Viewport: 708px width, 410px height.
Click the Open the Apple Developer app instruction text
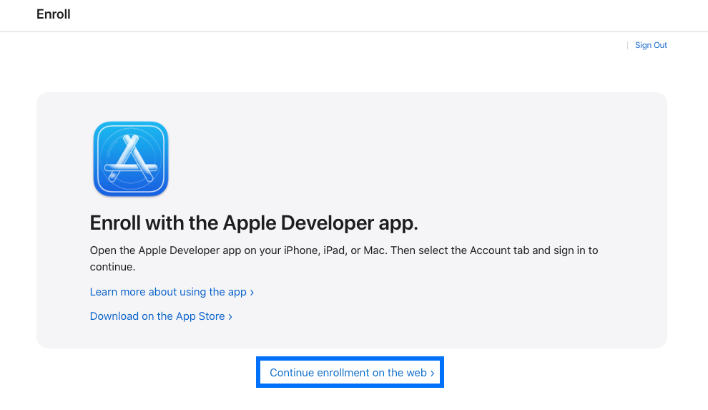click(x=179, y=250)
